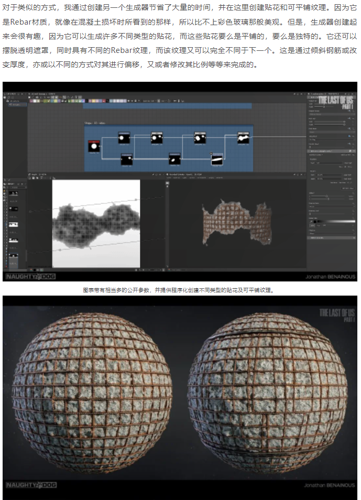Click the paragraph line starting with 摆脱透明遮罩
Image resolution: width=361 pixels, height=500 pixels.
pyautogui.click(x=180, y=50)
